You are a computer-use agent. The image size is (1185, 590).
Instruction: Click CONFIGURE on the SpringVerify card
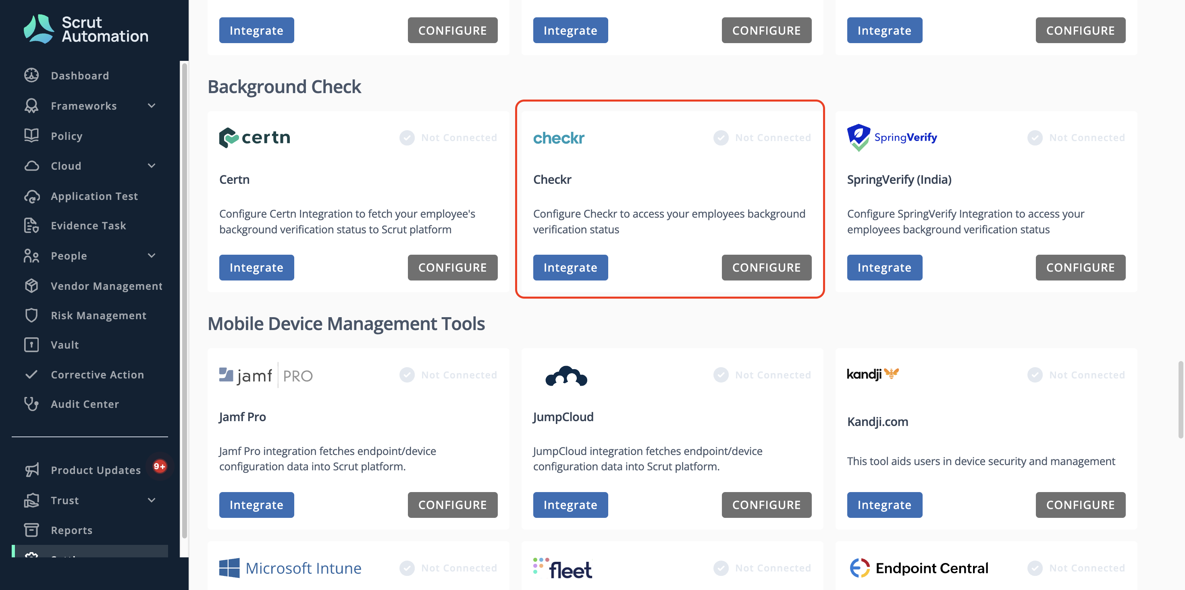1080,267
